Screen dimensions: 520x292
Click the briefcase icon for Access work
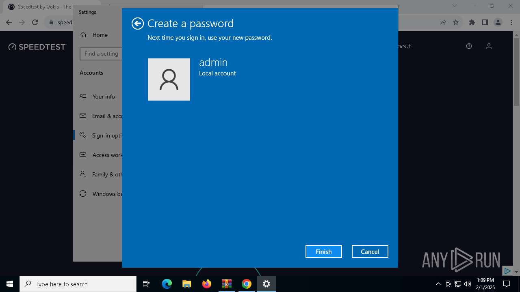coord(83,155)
